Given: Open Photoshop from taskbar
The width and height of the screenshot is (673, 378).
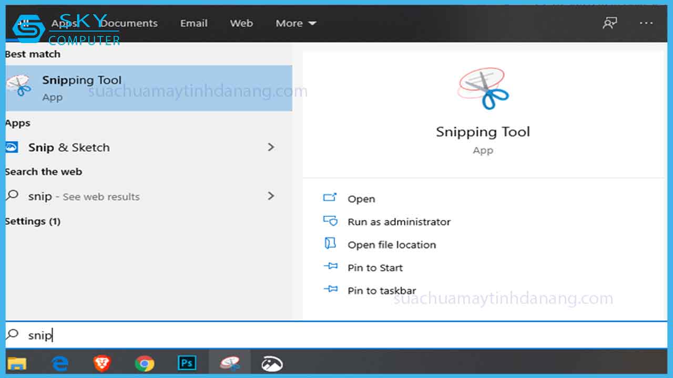Looking at the screenshot, I should [187, 363].
